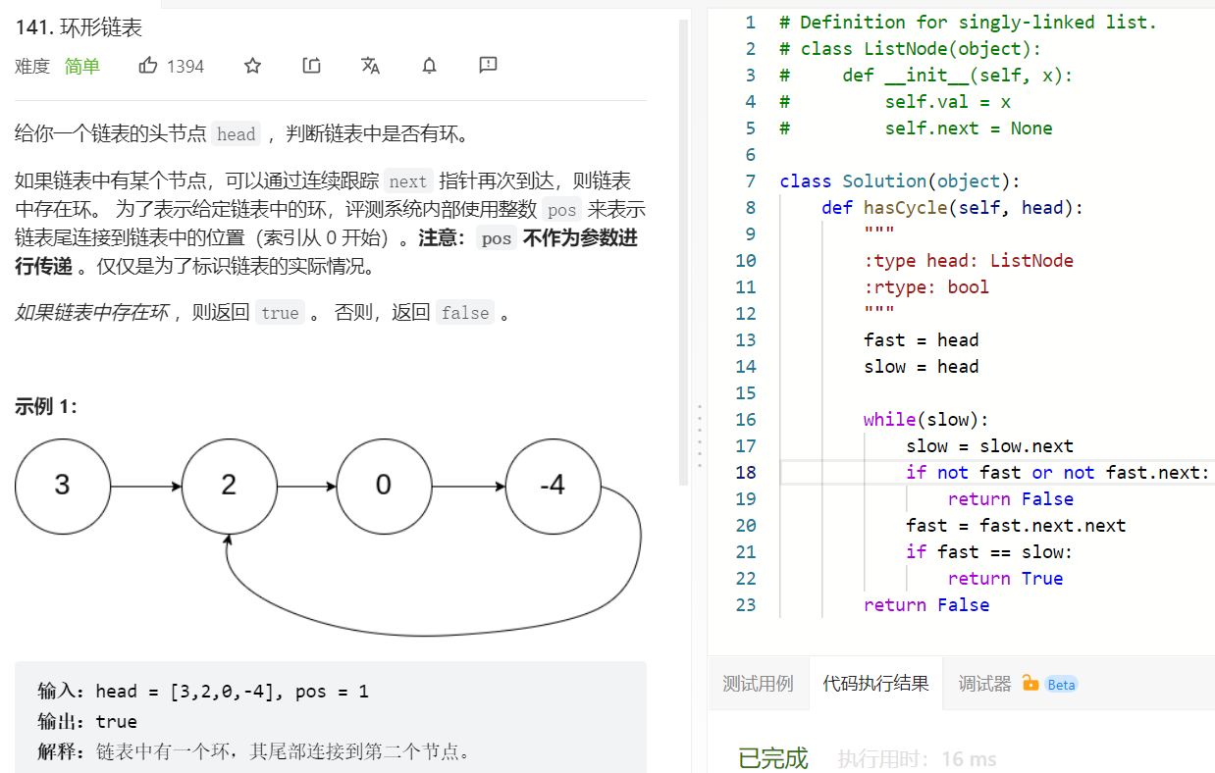
Task: Star the problem to favorite it
Action: coord(252,65)
